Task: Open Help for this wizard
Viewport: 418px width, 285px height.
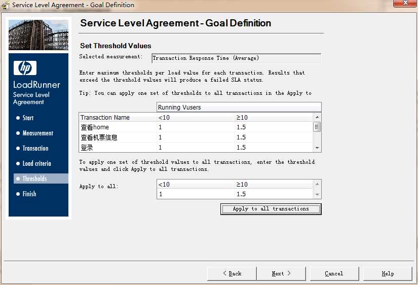Action: (x=388, y=273)
